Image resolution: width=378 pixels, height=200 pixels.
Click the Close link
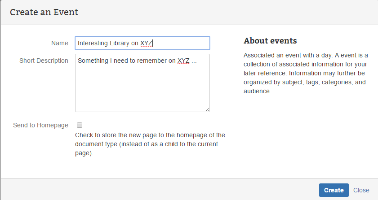point(361,190)
